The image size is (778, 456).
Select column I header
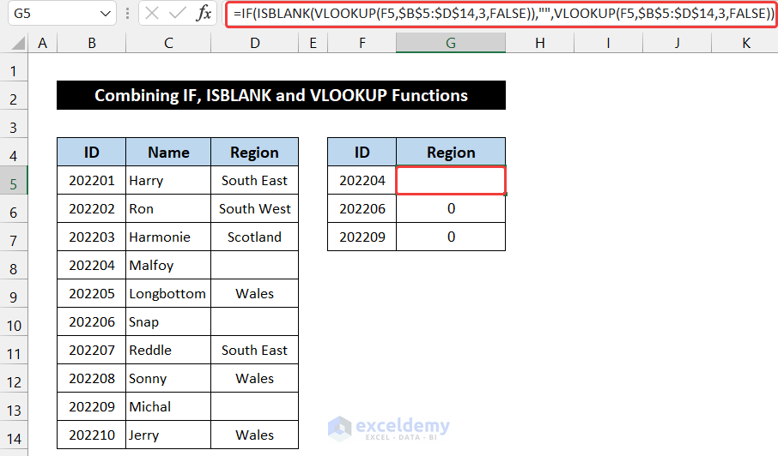click(x=608, y=43)
